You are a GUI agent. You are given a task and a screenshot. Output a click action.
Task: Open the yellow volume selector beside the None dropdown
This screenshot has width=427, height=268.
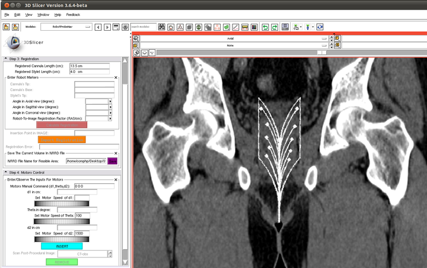pos(337,45)
